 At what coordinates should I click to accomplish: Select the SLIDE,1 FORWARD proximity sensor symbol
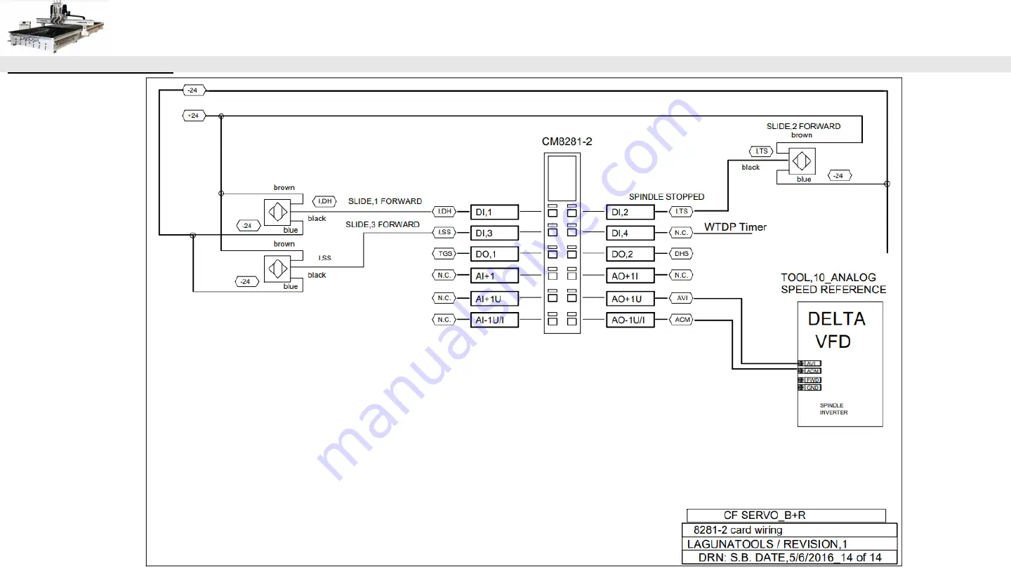tap(277, 212)
